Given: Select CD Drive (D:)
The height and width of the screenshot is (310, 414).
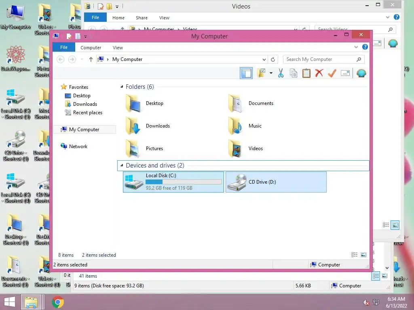Looking at the screenshot, I should 276,182.
